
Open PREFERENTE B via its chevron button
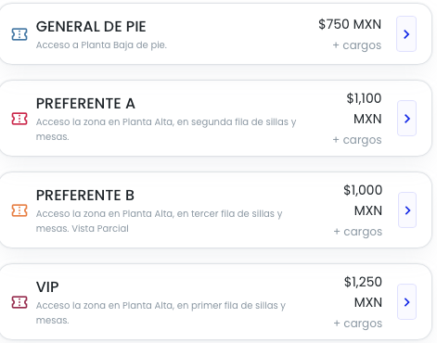[407, 210]
